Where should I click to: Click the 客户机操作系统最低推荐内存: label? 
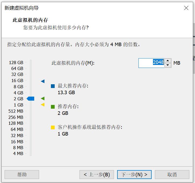click(x=90, y=127)
